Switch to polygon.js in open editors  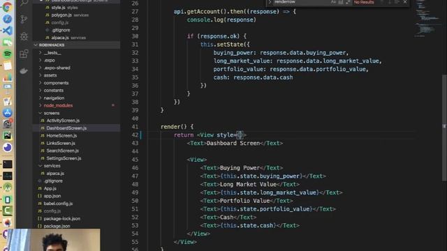point(77,15)
